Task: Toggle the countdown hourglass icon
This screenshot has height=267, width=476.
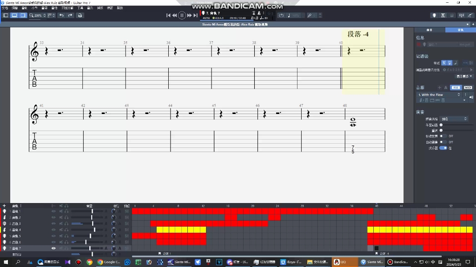Action: point(254,13)
